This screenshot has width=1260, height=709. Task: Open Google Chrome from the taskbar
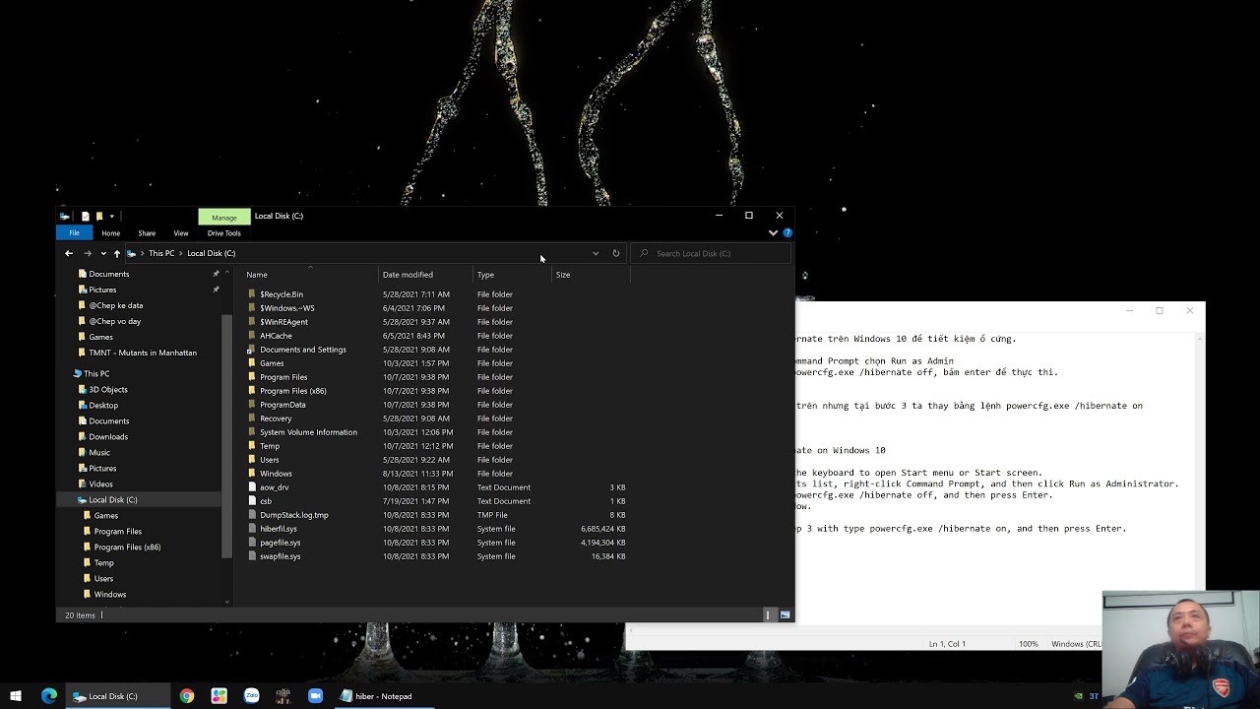(186, 696)
